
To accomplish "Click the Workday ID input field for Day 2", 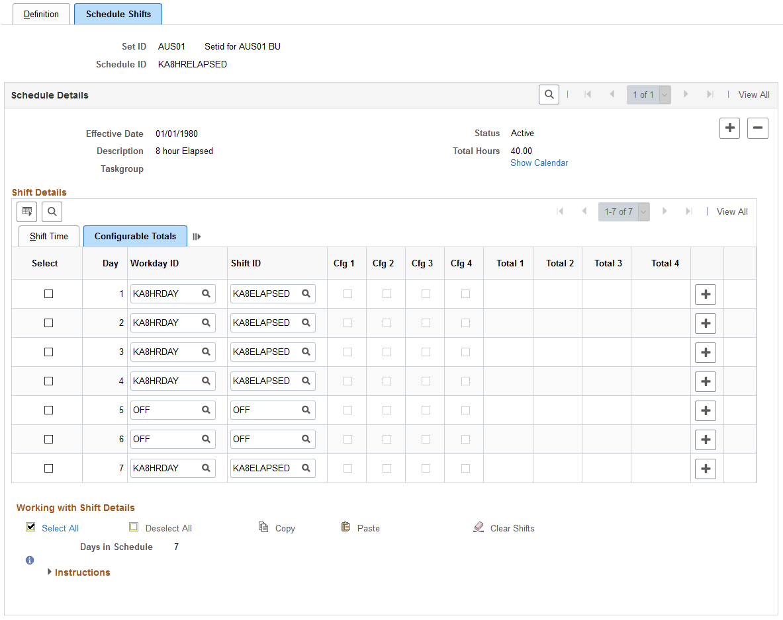I will point(165,323).
